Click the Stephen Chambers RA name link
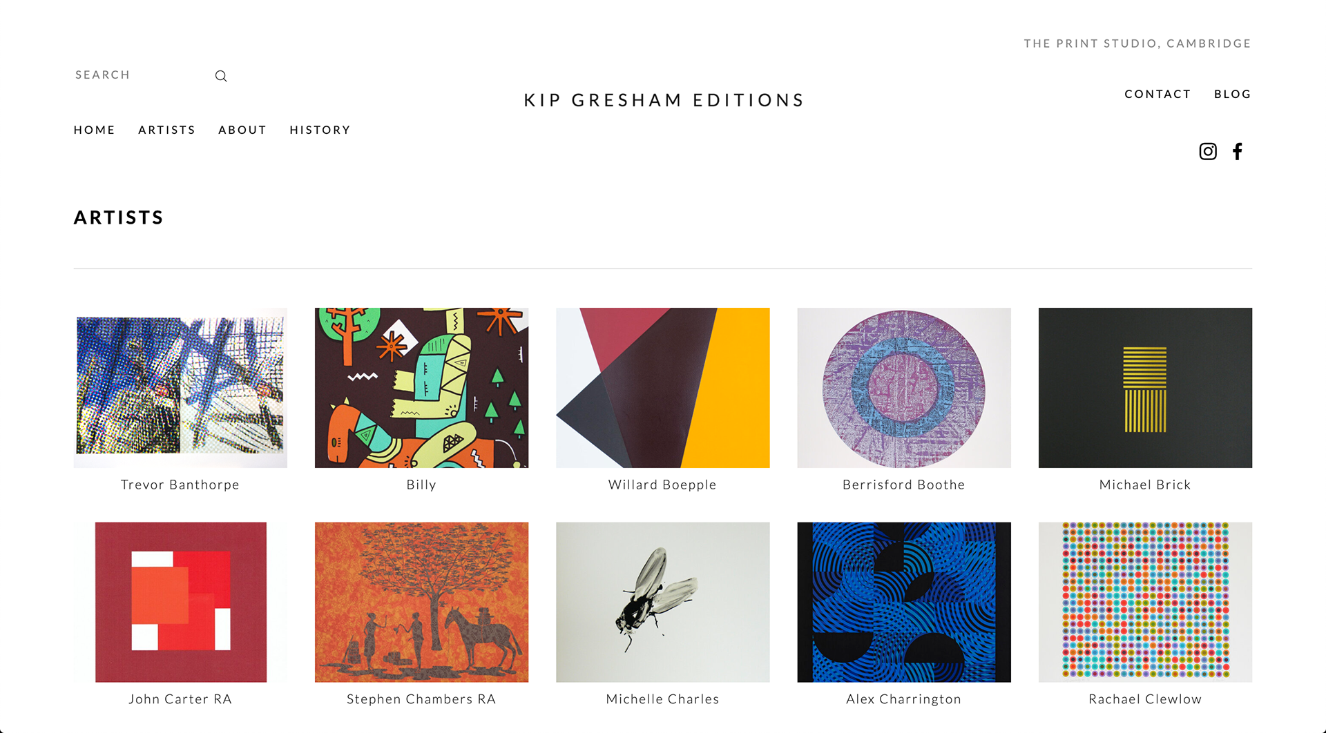 point(421,698)
